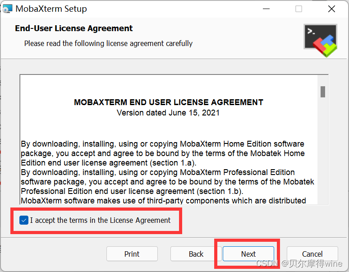Viewport: 349px width, 272px height.
Task: Click the MobaXterm logo image in header
Action: (321, 40)
